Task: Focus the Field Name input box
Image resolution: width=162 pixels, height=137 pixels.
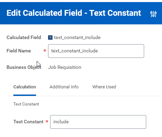Action: 96,51
